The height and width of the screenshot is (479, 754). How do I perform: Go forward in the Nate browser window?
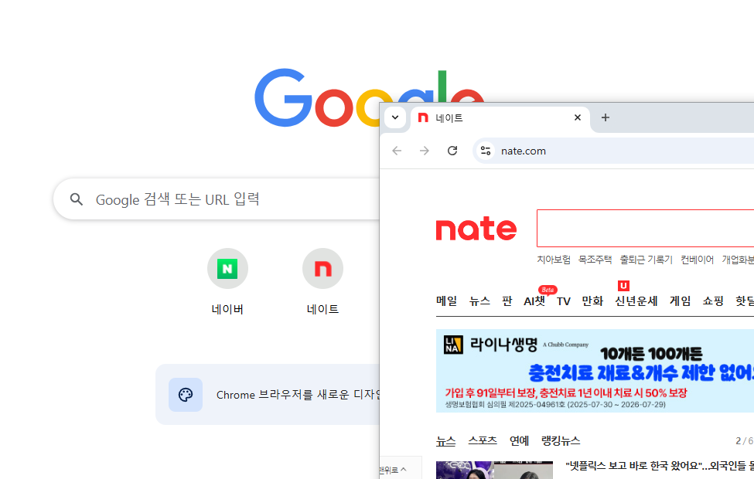[x=424, y=151]
